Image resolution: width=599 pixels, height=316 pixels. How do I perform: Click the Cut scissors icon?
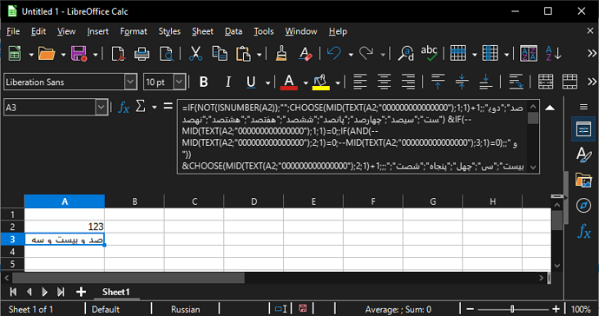(195, 54)
